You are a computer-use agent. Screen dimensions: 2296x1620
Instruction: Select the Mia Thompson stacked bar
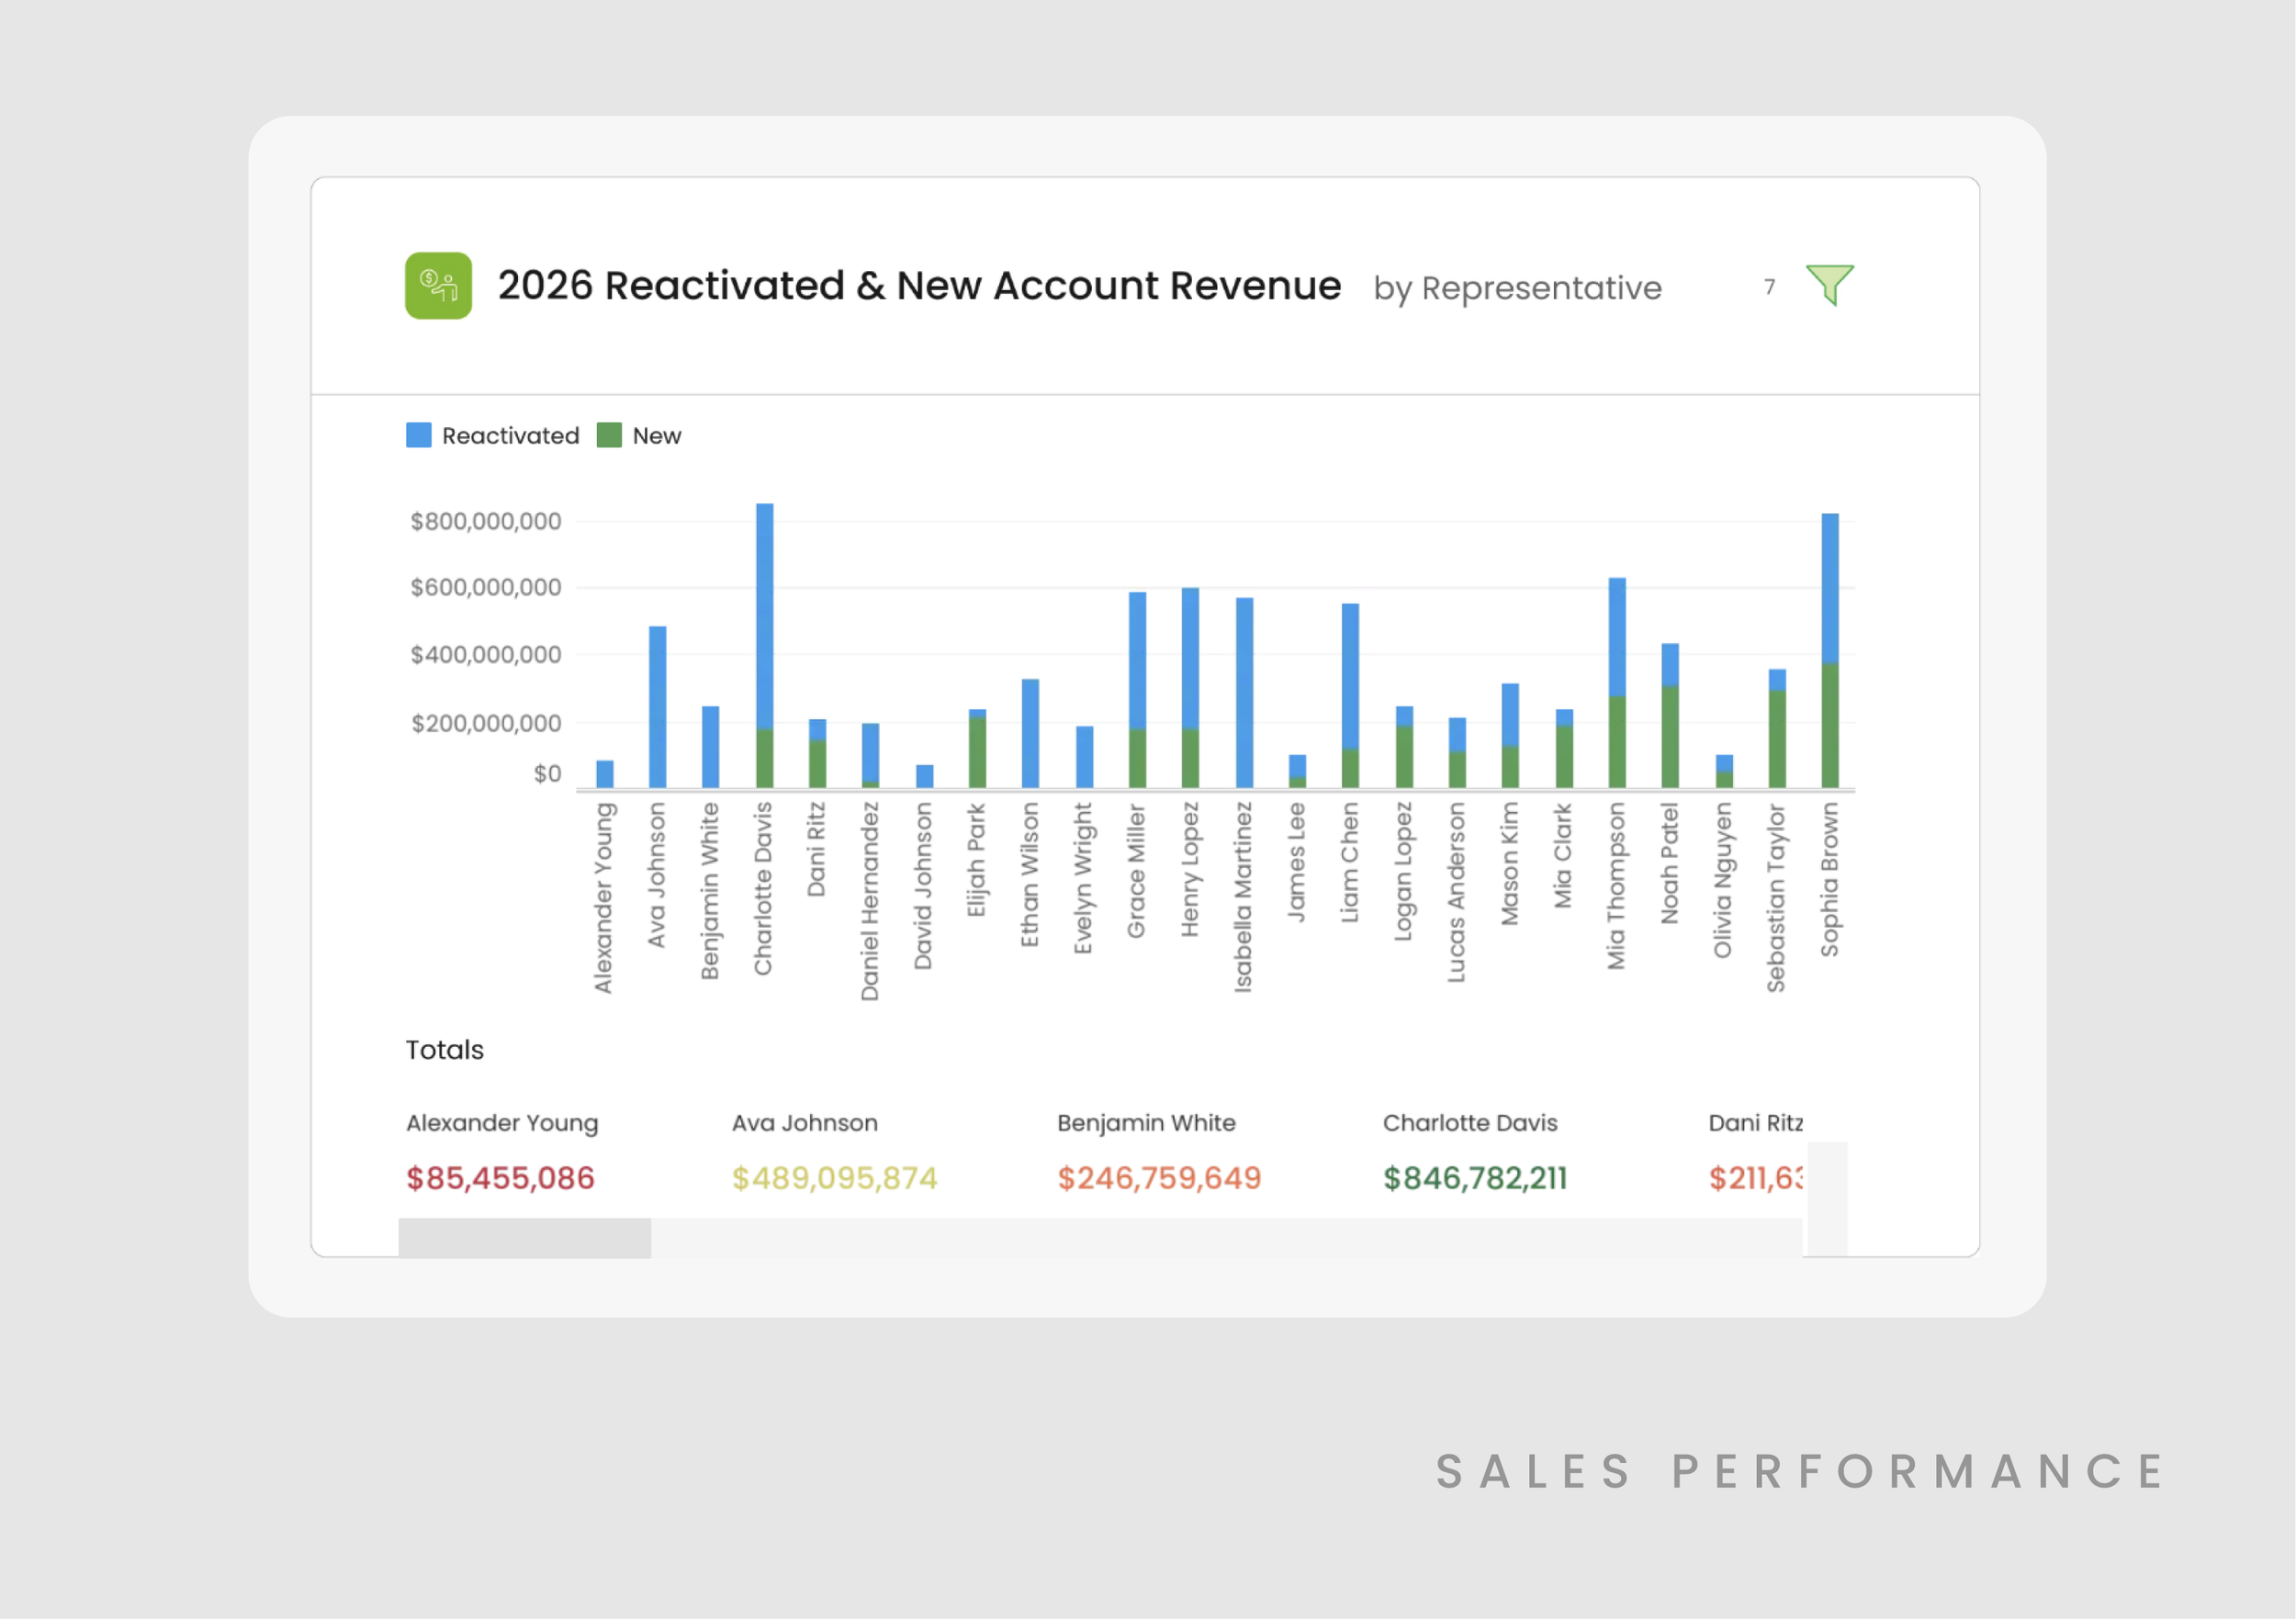(1617, 683)
